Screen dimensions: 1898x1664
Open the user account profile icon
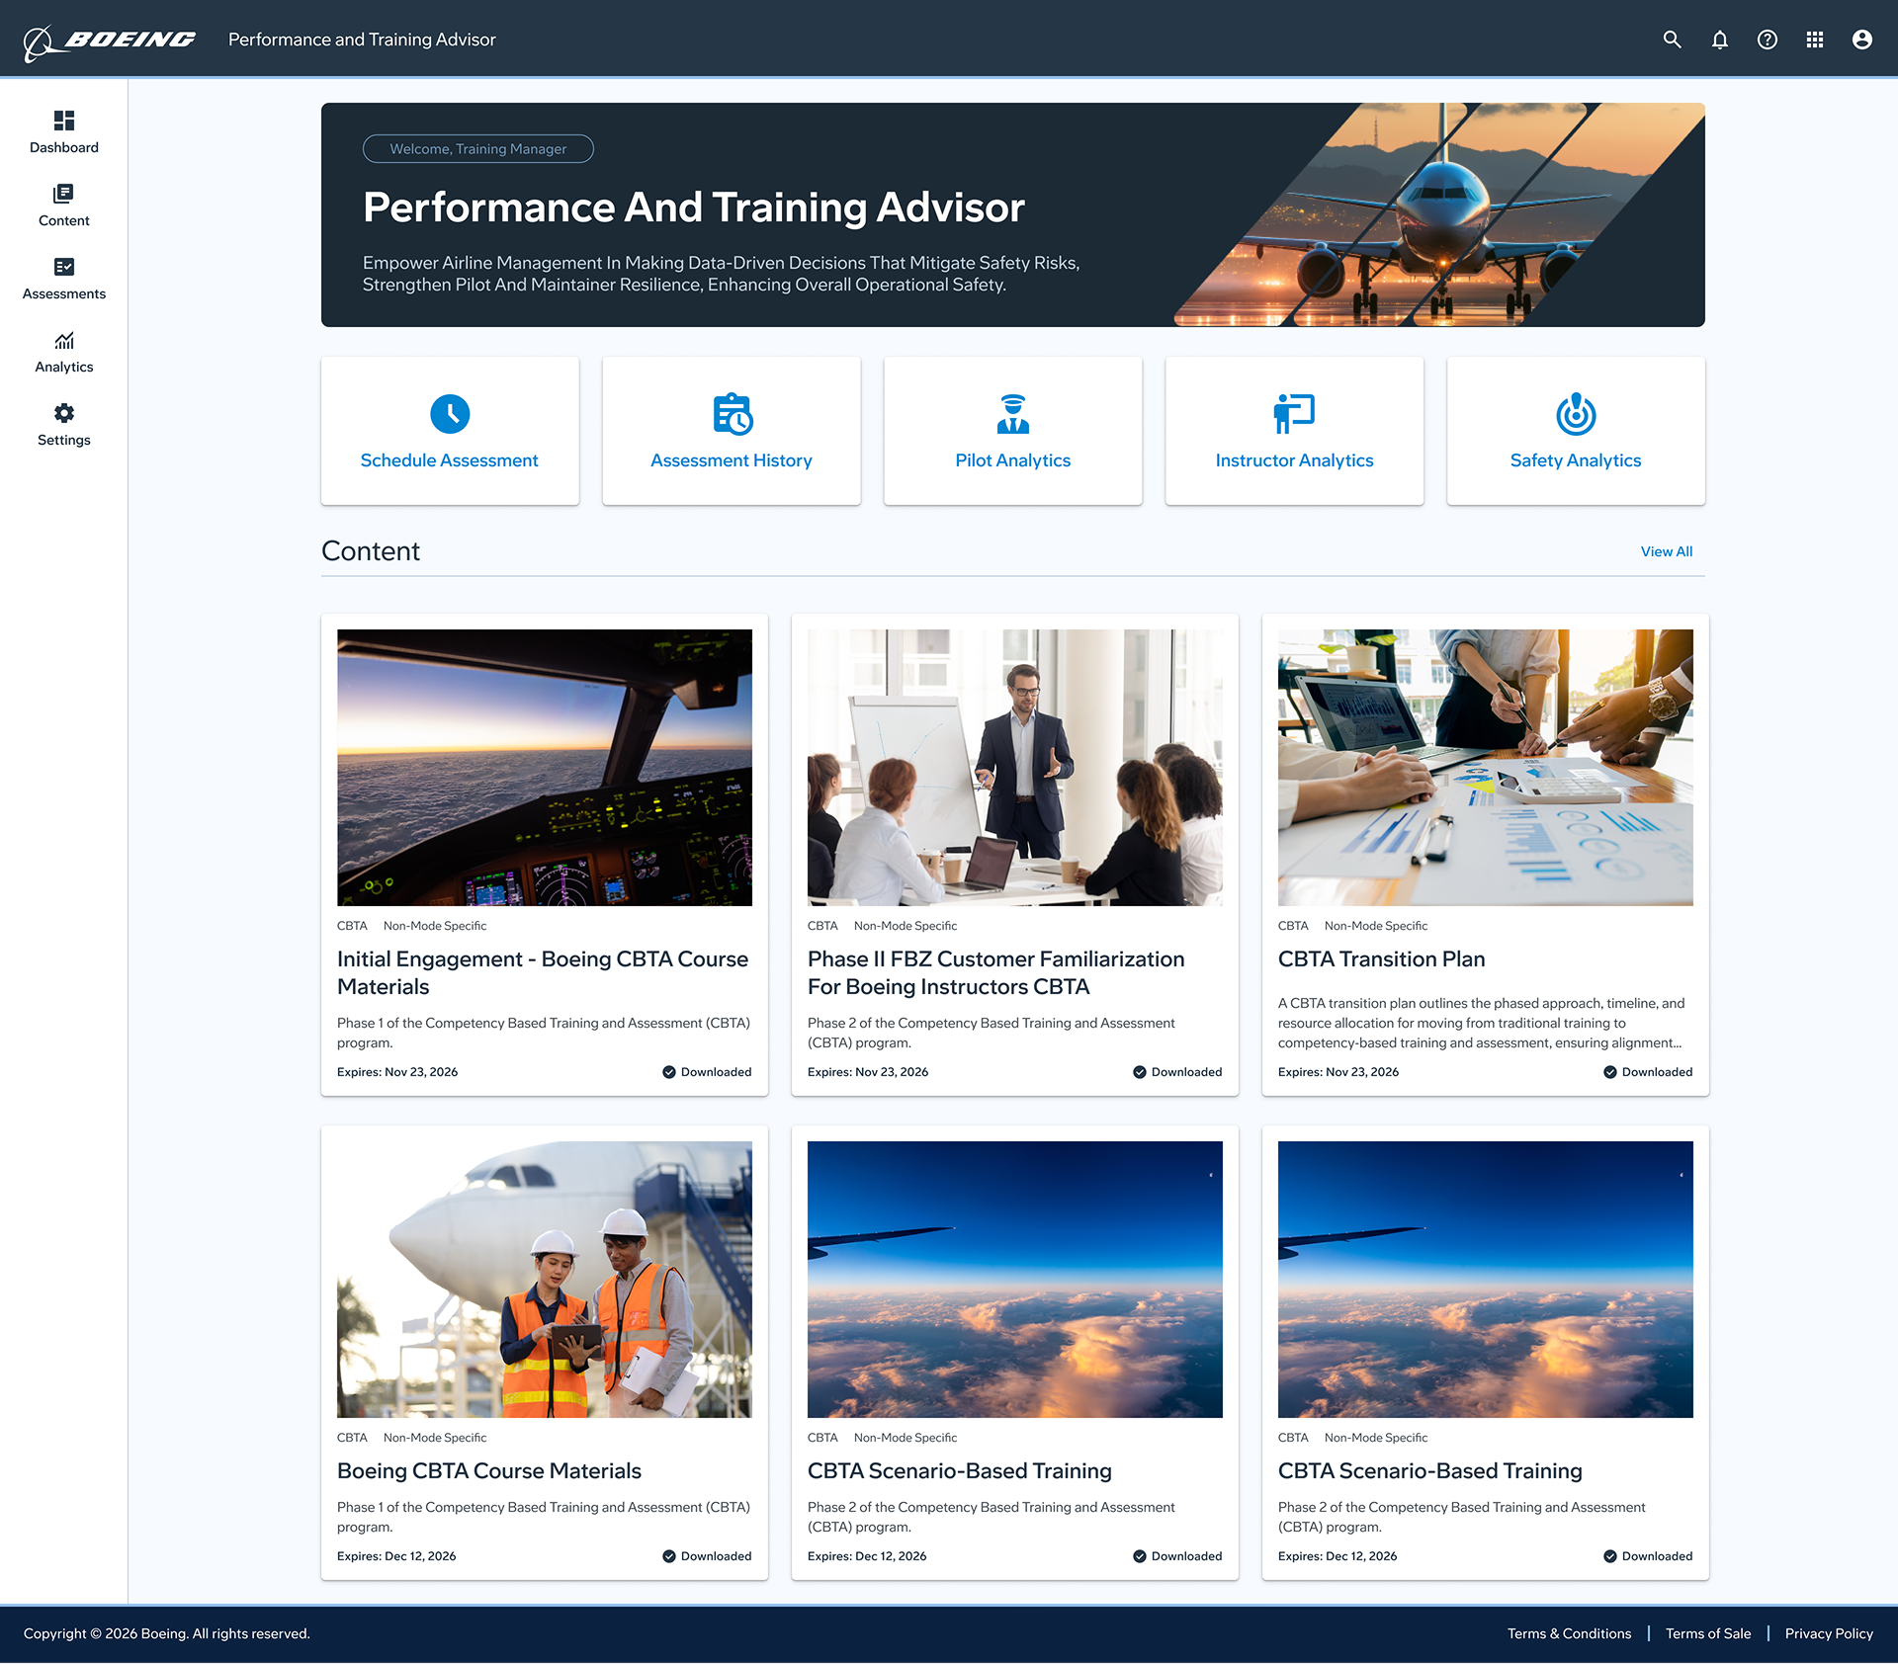point(1861,40)
